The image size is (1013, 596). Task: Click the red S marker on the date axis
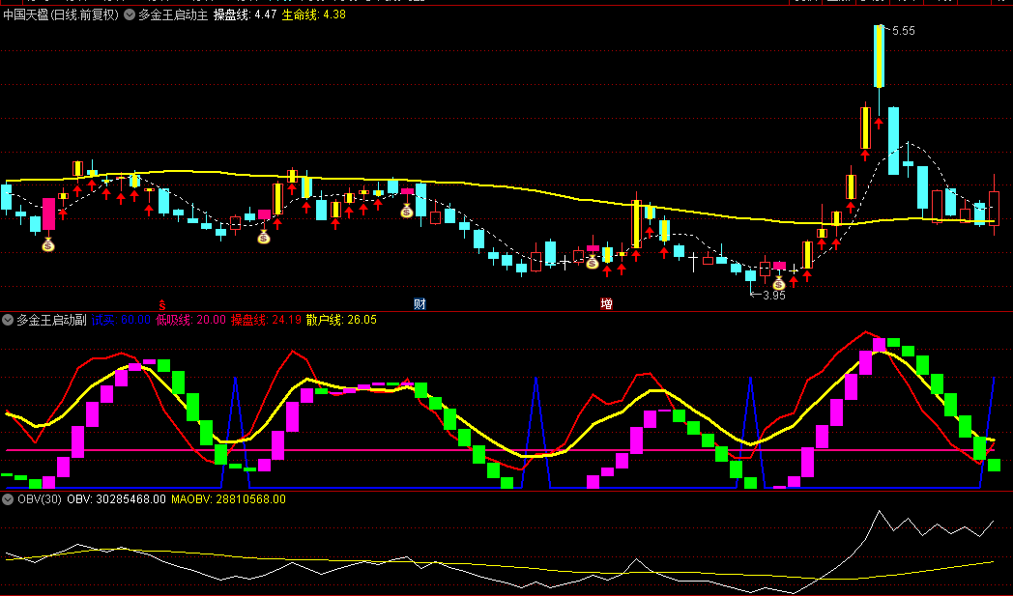tap(161, 303)
